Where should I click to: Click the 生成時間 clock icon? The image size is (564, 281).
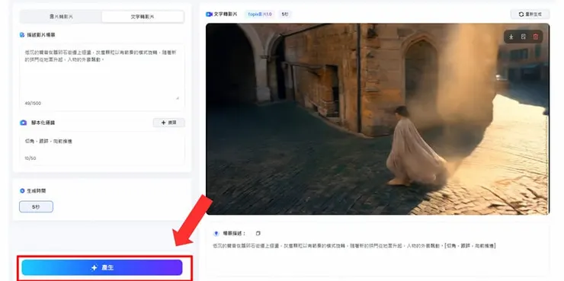coord(22,191)
